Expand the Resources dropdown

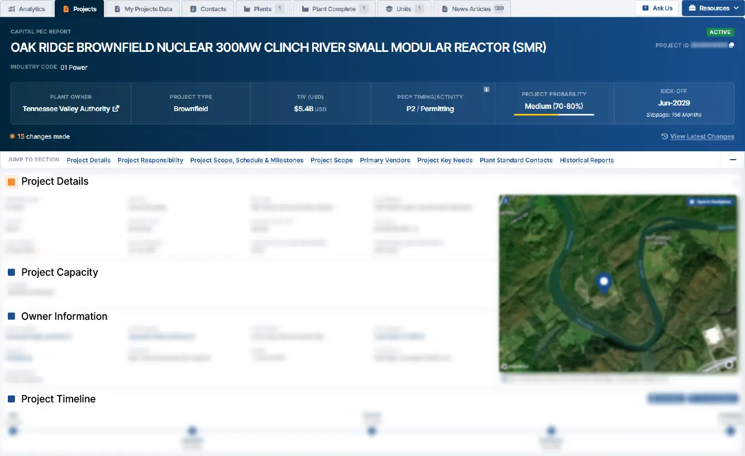713,8
